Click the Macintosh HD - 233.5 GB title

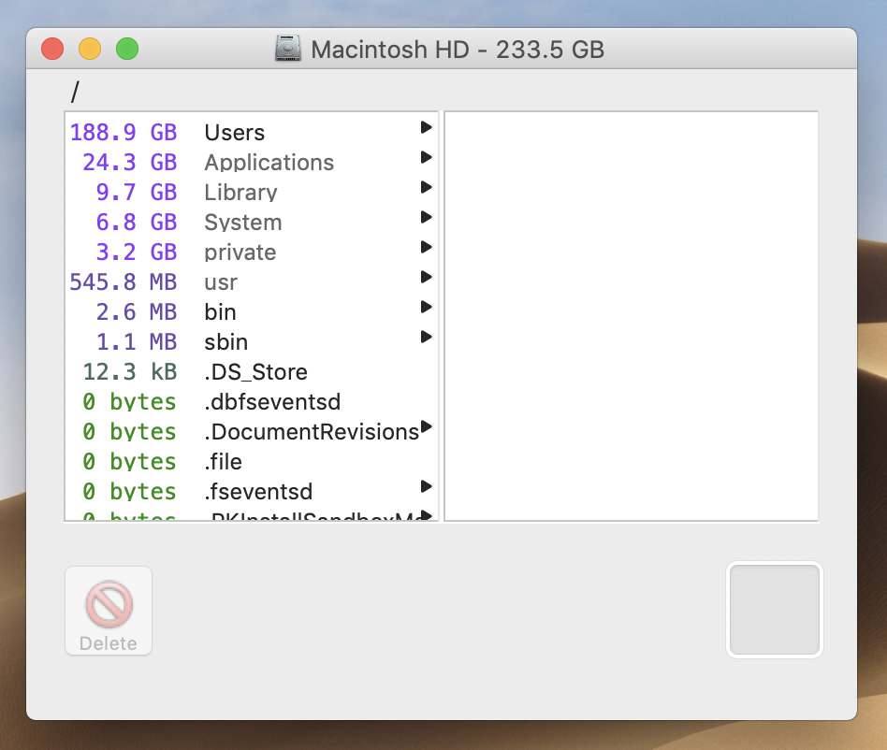(458, 50)
